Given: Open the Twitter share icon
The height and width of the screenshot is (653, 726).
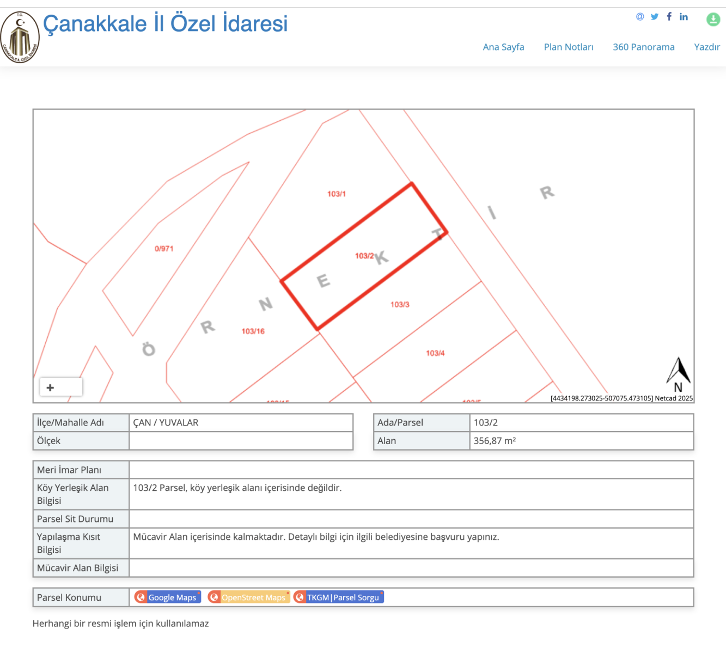Looking at the screenshot, I should [655, 17].
